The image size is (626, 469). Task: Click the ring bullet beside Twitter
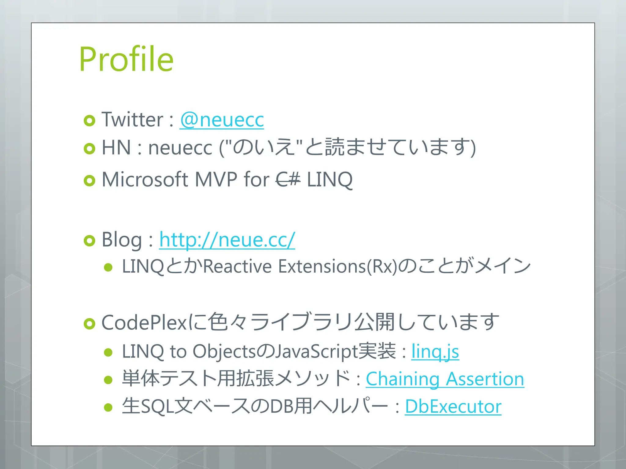point(90,121)
